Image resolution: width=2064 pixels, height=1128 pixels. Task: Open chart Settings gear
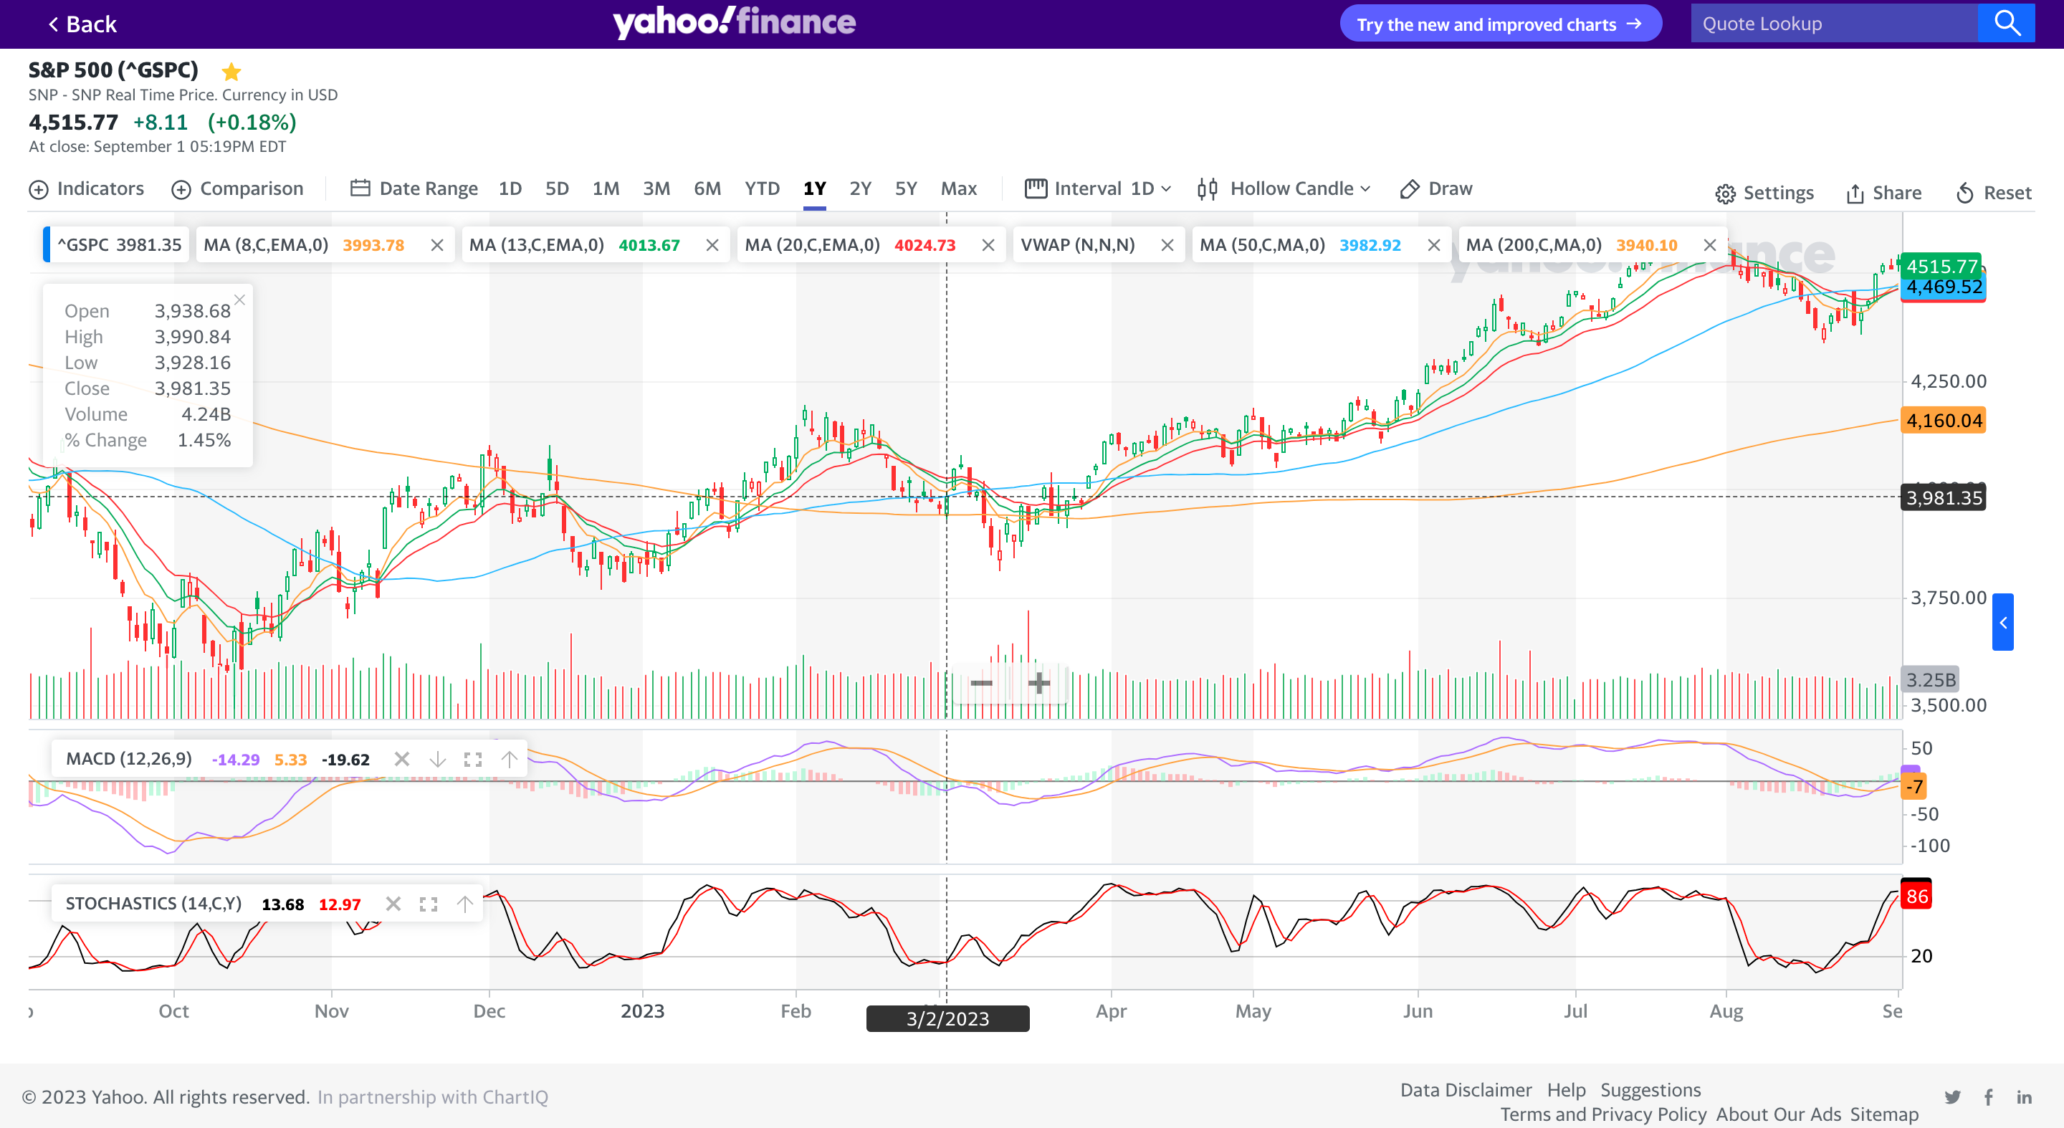[x=1764, y=193]
